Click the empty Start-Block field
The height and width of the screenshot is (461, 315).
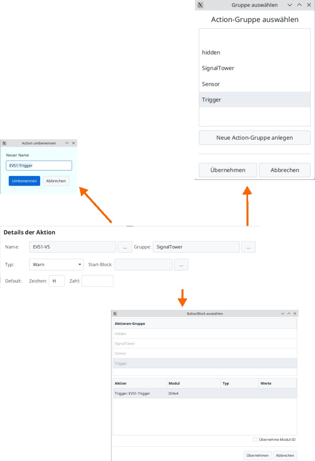click(143, 264)
